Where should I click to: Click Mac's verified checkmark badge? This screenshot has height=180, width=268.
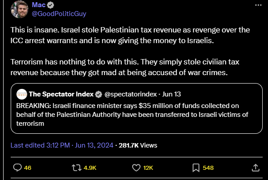click(50, 5)
